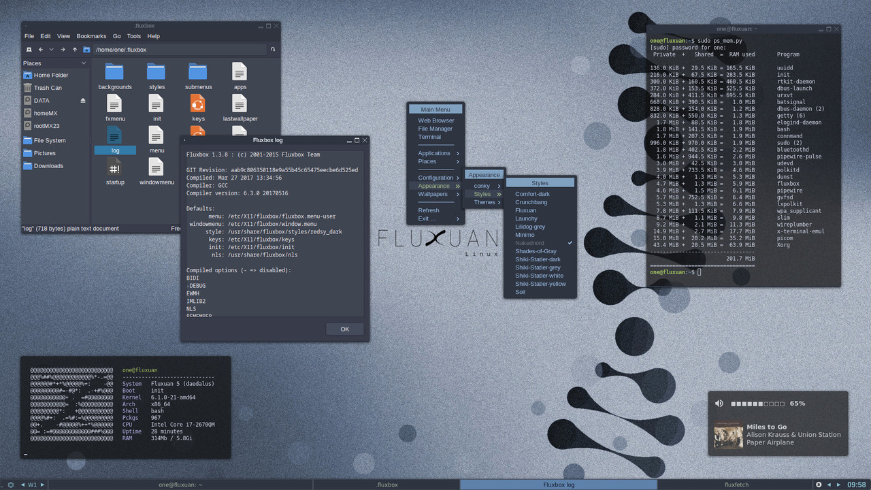Viewport: 871px width, 490px height.
Task: Open the File menu in file manager
Action: tap(29, 36)
